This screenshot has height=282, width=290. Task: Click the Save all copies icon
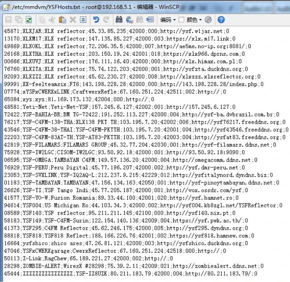19,20
